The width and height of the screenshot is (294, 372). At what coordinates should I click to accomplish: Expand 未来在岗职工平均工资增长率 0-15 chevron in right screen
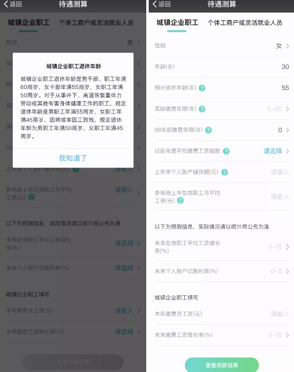click(288, 247)
